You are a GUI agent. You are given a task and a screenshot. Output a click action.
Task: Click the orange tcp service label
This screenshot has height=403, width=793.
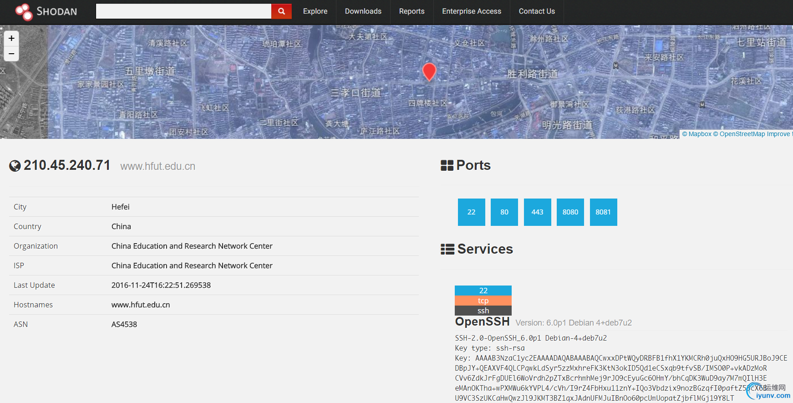coord(483,301)
